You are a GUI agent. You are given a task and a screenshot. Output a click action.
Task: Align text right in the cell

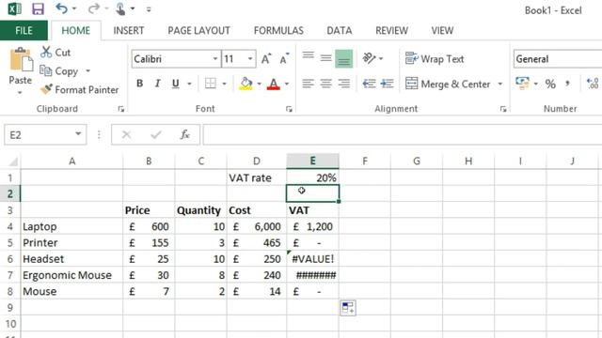point(344,84)
